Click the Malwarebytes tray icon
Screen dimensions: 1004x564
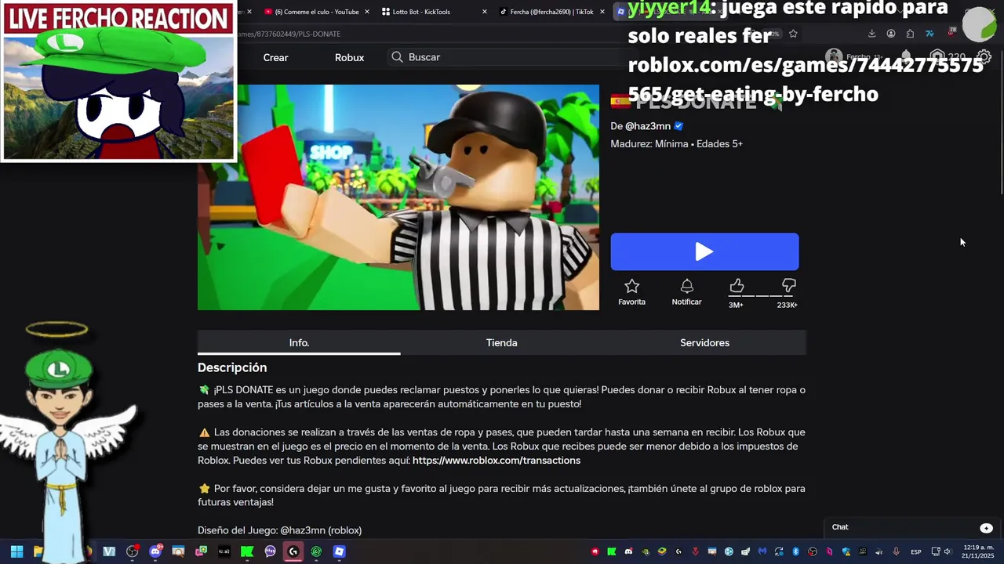762,551
